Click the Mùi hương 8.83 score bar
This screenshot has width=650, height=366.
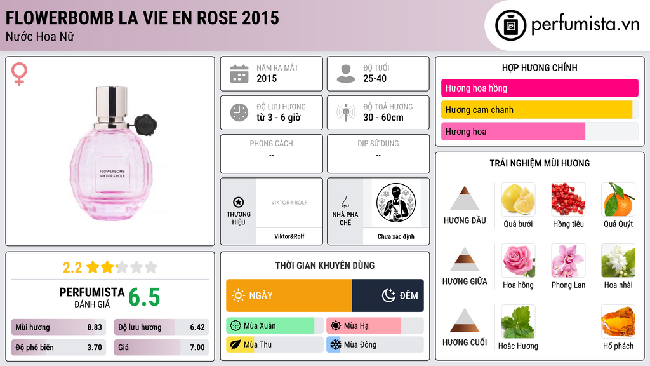point(59,327)
